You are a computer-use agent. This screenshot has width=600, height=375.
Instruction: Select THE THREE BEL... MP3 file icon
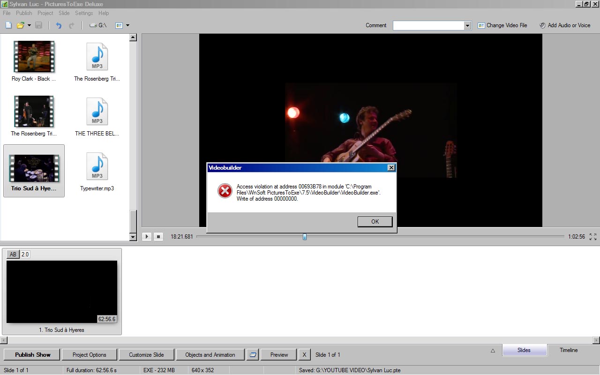pos(97,112)
